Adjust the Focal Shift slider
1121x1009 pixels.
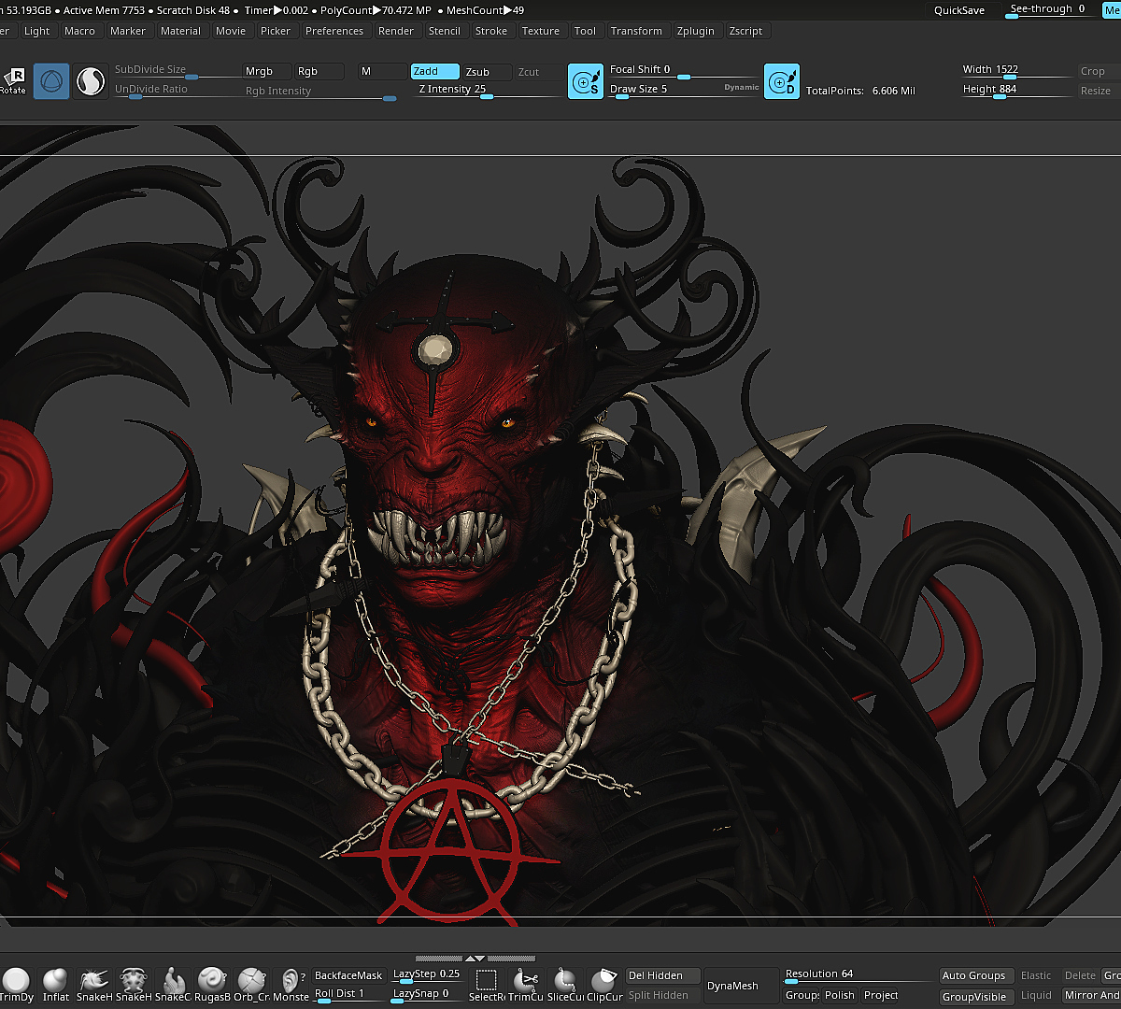tap(683, 71)
